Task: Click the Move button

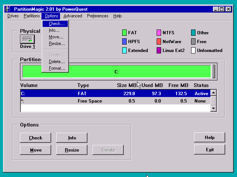Action: 36,150
